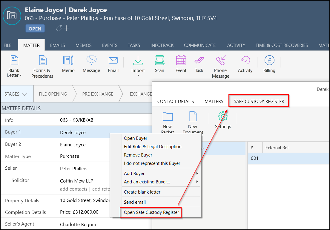Choose Edit Role & Legal Description

click(x=161, y=147)
